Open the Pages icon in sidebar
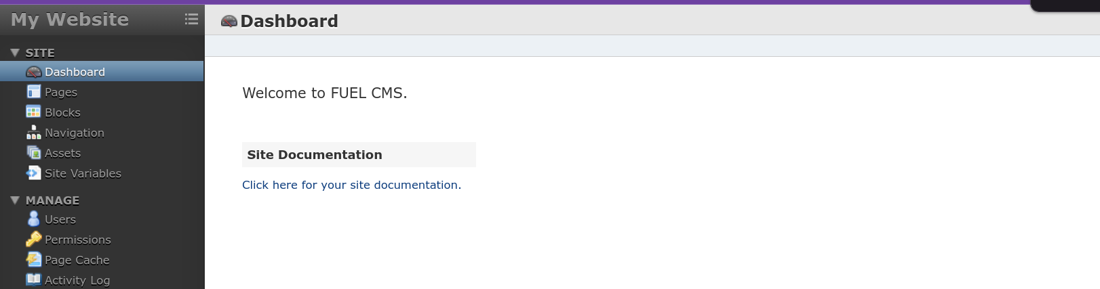This screenshot has width=1100, height=289. [x=33, y=91]
